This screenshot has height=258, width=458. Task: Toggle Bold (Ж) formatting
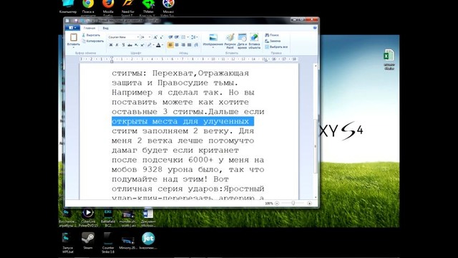111,45
